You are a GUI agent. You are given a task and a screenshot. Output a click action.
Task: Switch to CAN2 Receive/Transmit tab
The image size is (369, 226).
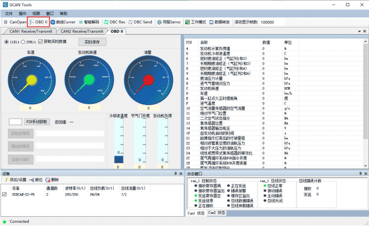pos(82,31)
